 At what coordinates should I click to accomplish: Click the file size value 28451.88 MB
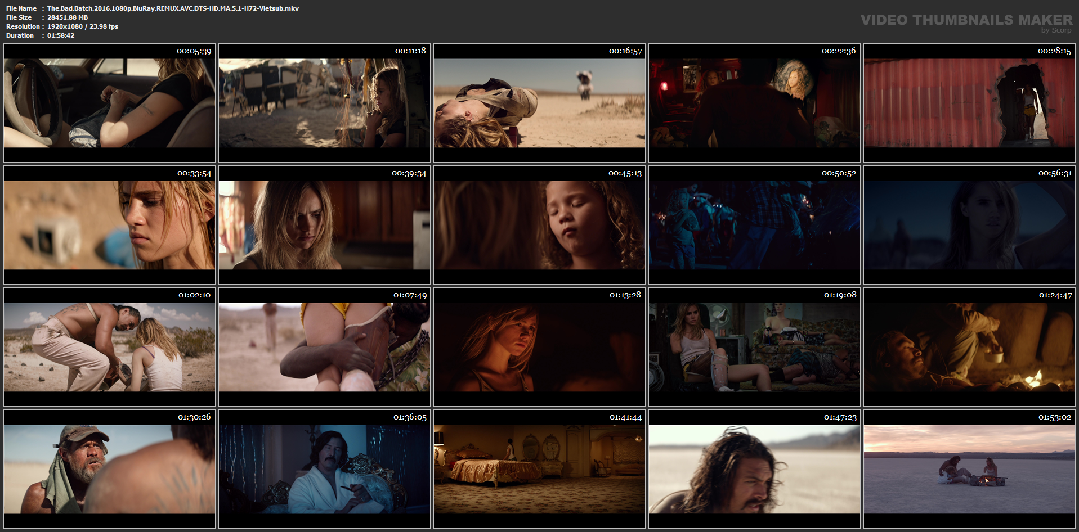click(x=68, y=17)
